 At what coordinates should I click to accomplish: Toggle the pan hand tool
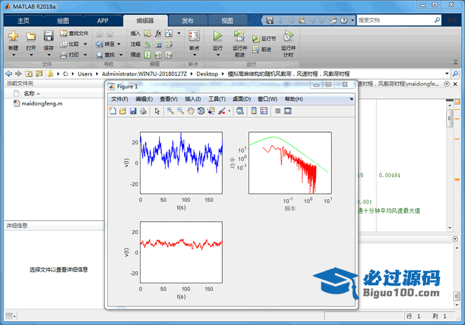[x=191, y=111]
